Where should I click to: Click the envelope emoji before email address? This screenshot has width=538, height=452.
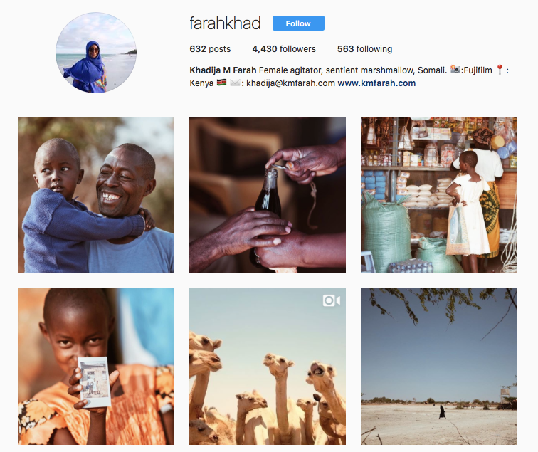(x=235, y=83)
